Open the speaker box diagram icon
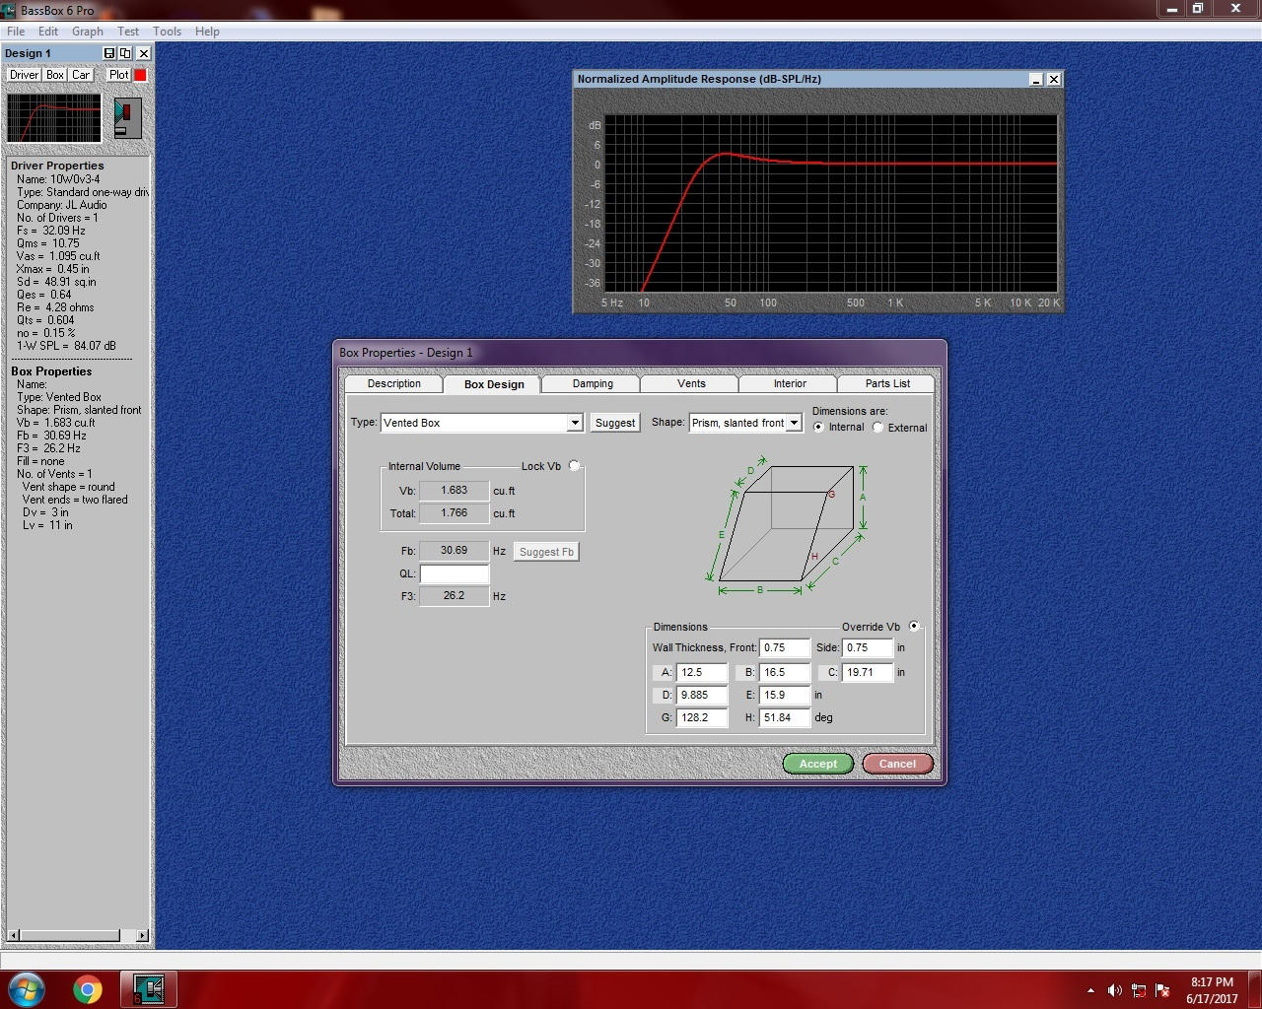Image resolution: width=1262 pixels, height=1009 pixels. click(127, 118)
